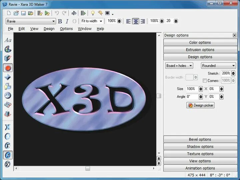Open the display frame dropdown arrow
The image size is (240, 180).
pos(113,14)
